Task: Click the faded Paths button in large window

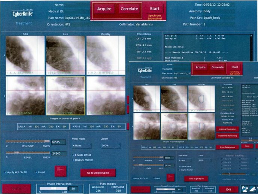Action: click(16, 188)
